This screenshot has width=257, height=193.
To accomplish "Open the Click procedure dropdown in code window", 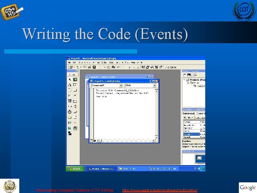I will (155, 85).
